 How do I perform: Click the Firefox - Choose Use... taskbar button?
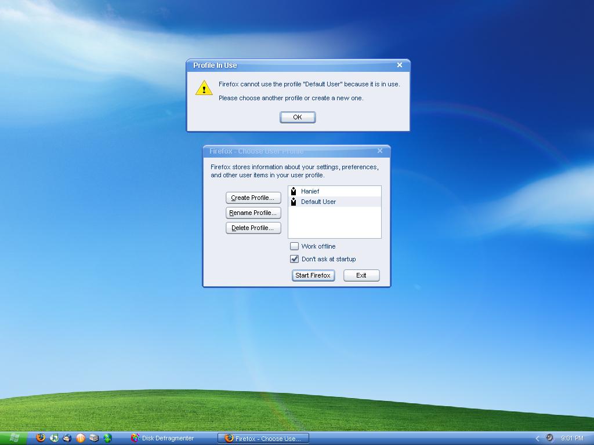263,438
